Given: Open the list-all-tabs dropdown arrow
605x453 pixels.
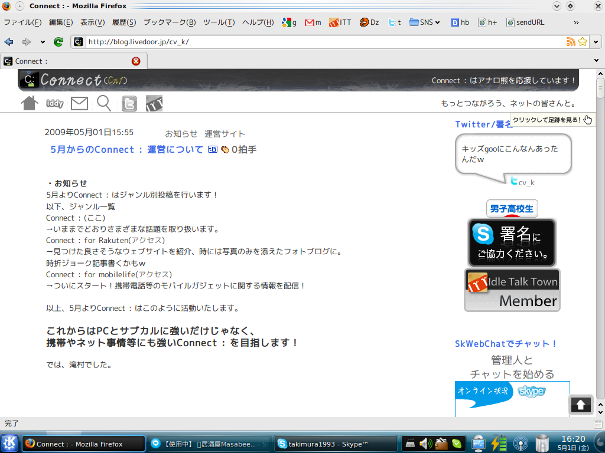Looking at the screenshot, I should click(596, 61).
